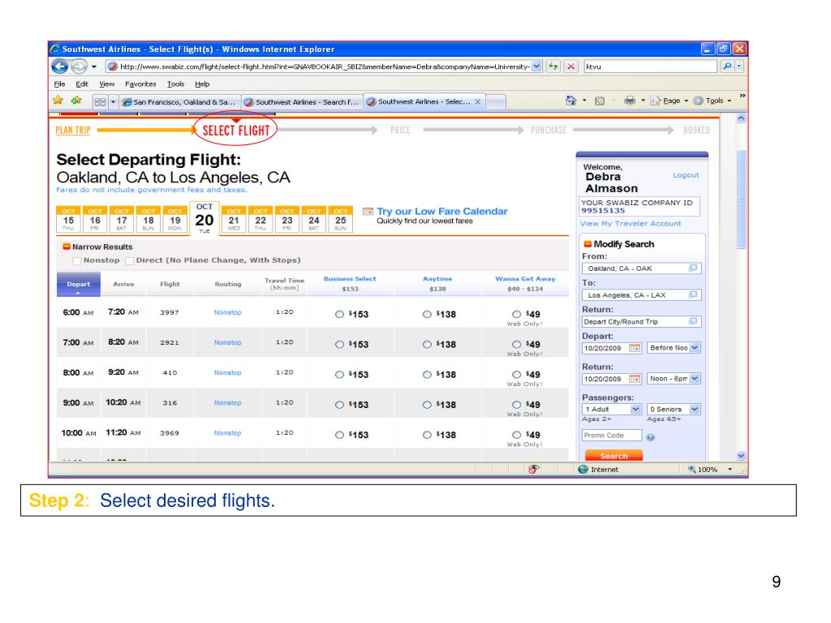
Task: Click the Stop loading red X icon
Action: 571,67
